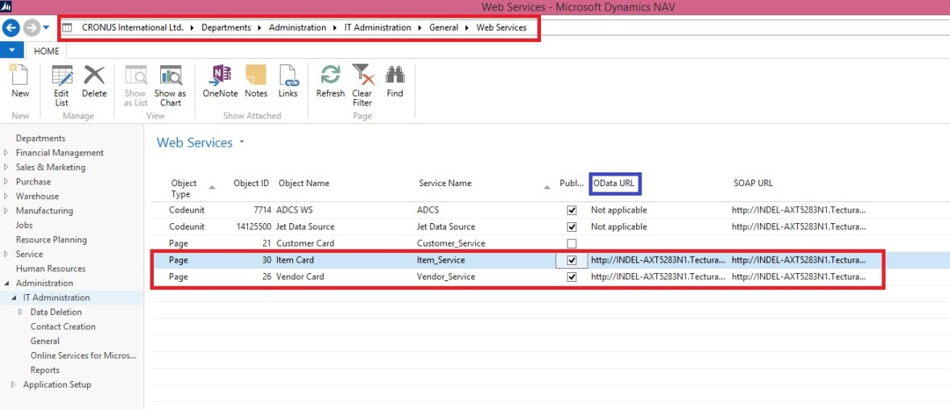The image size is (950, 410).
Task: Clear Filter on the page
Action: click(x=362, y=85)
